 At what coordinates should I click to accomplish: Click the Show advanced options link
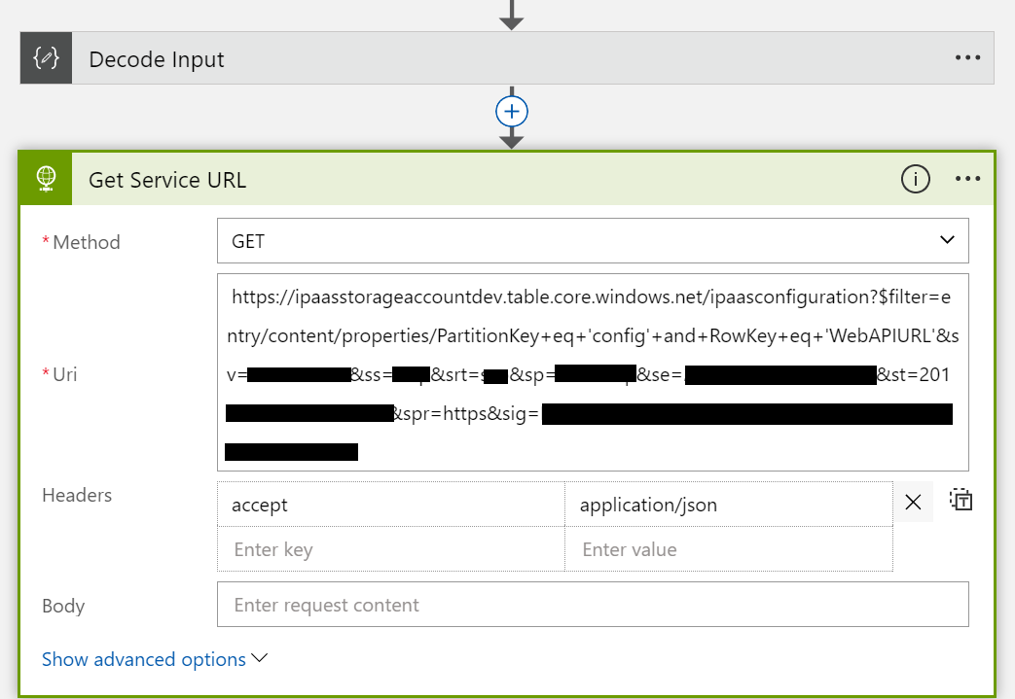tap(144, 659)
